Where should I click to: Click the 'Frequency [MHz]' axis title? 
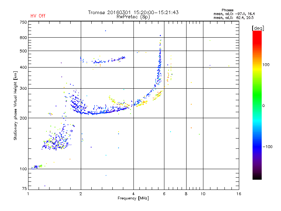[x=133, y=198]
